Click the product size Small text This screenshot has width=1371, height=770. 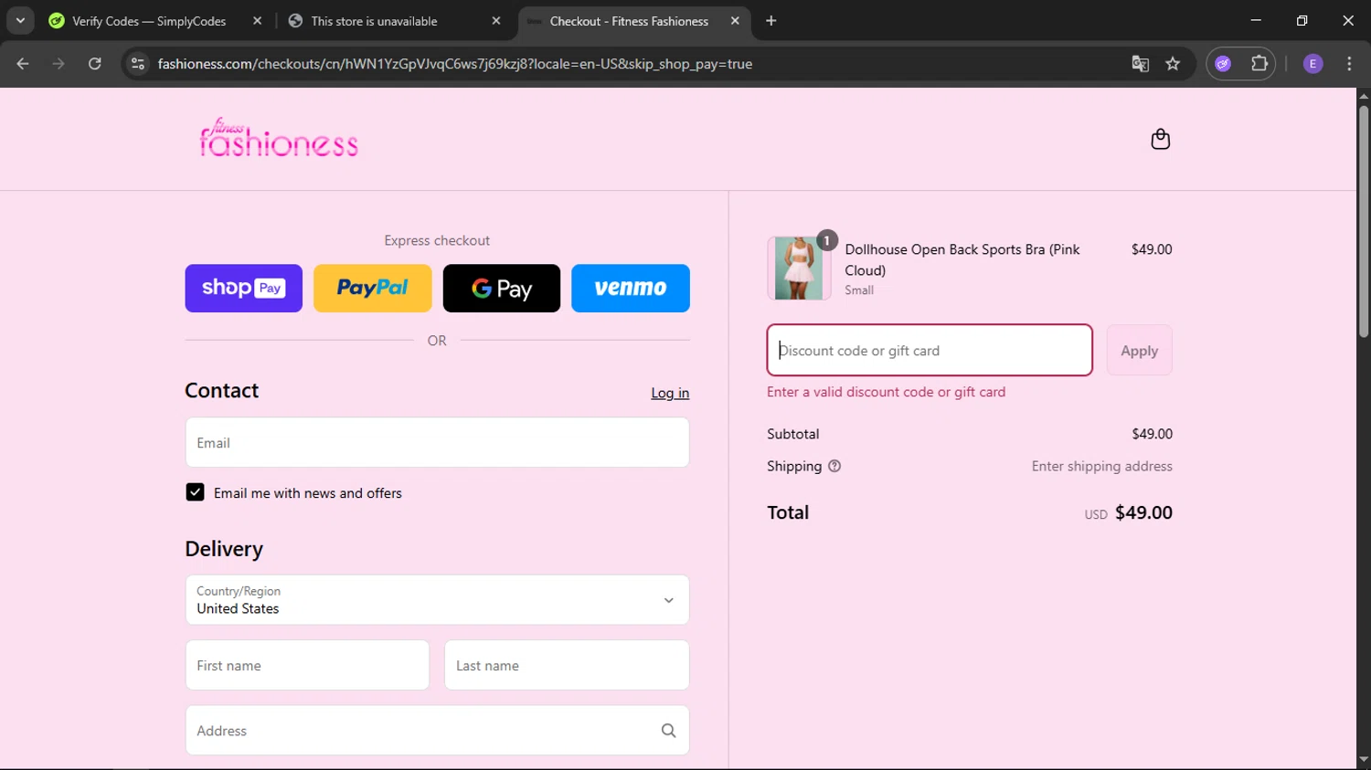[x=858, y=290]
